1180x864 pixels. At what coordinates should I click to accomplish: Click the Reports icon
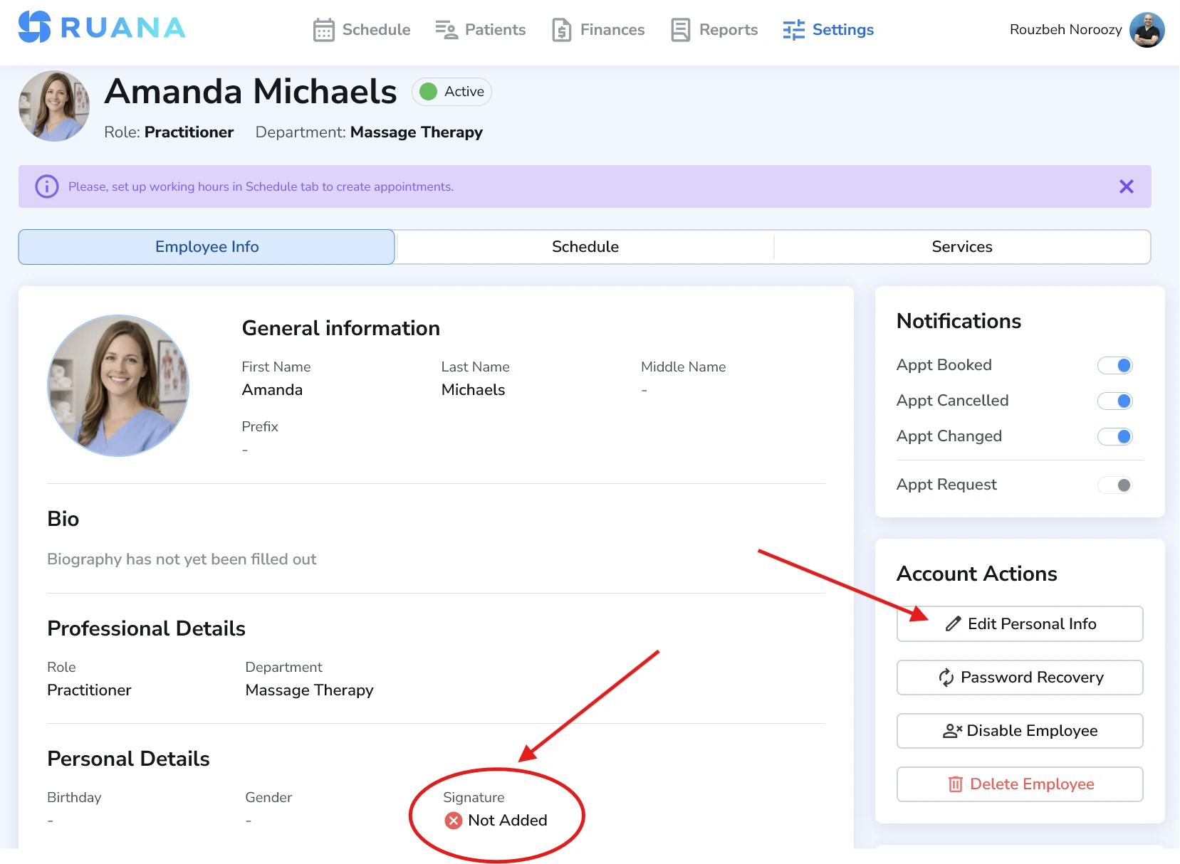click(x=680, y=30)
